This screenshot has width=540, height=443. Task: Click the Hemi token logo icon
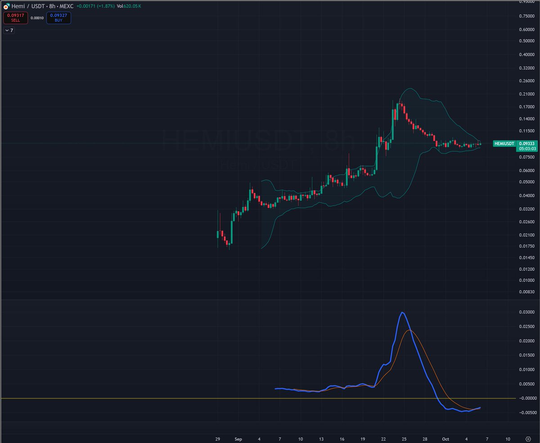pos(6,7)
